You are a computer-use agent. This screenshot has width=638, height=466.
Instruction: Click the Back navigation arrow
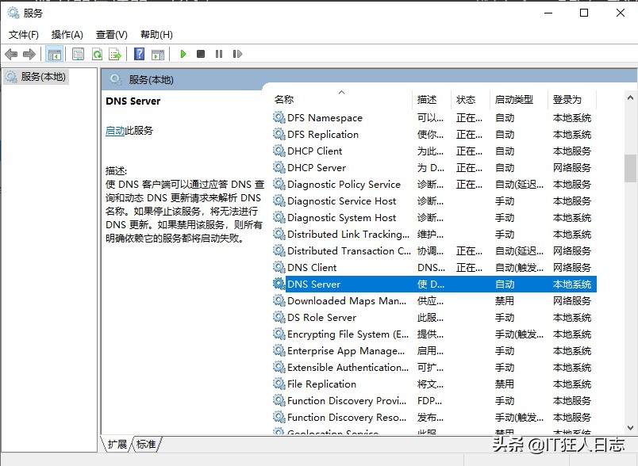11,54
